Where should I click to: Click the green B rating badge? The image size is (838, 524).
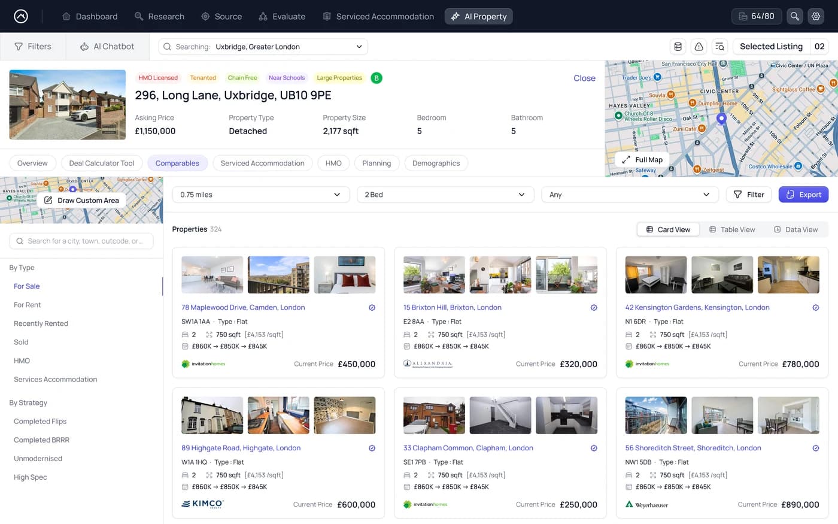377,78
